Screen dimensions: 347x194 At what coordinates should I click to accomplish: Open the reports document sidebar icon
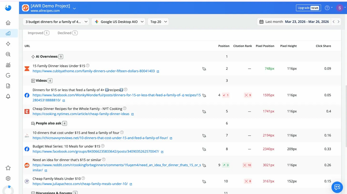coord(8,86)
